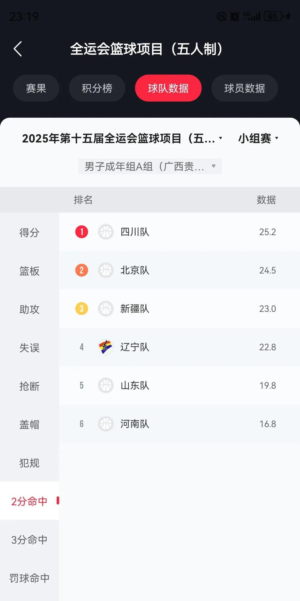The width and height of the screenshot is (300, 601).
Task: Open the 四川队 team row
Action: (x=178, y=232)
